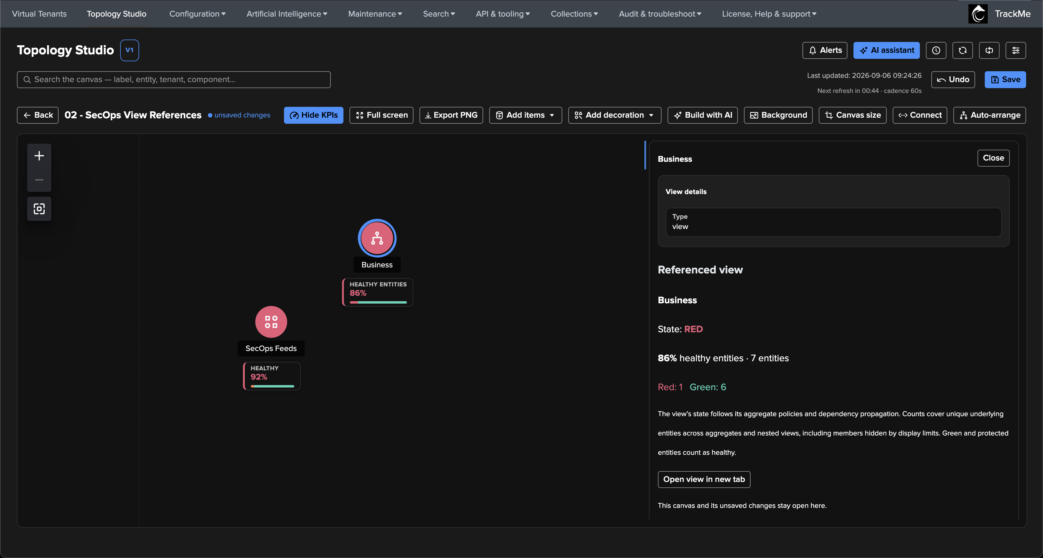Select the Business view node icon
The width and height of the screenshot is (1043, 558).
377,238
